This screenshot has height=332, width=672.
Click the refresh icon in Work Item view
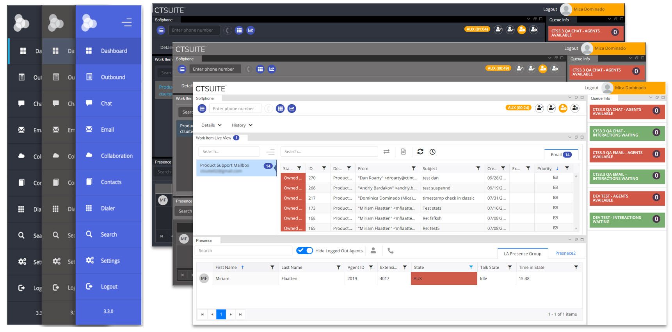[420, 152]
